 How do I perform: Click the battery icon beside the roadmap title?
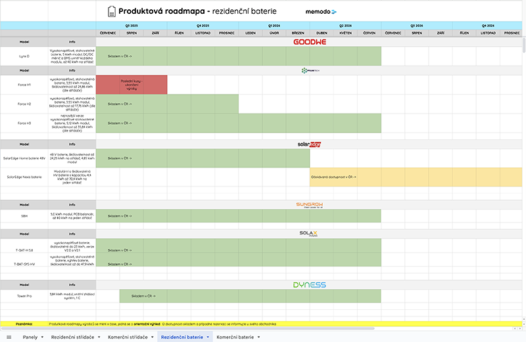[111, 11]
